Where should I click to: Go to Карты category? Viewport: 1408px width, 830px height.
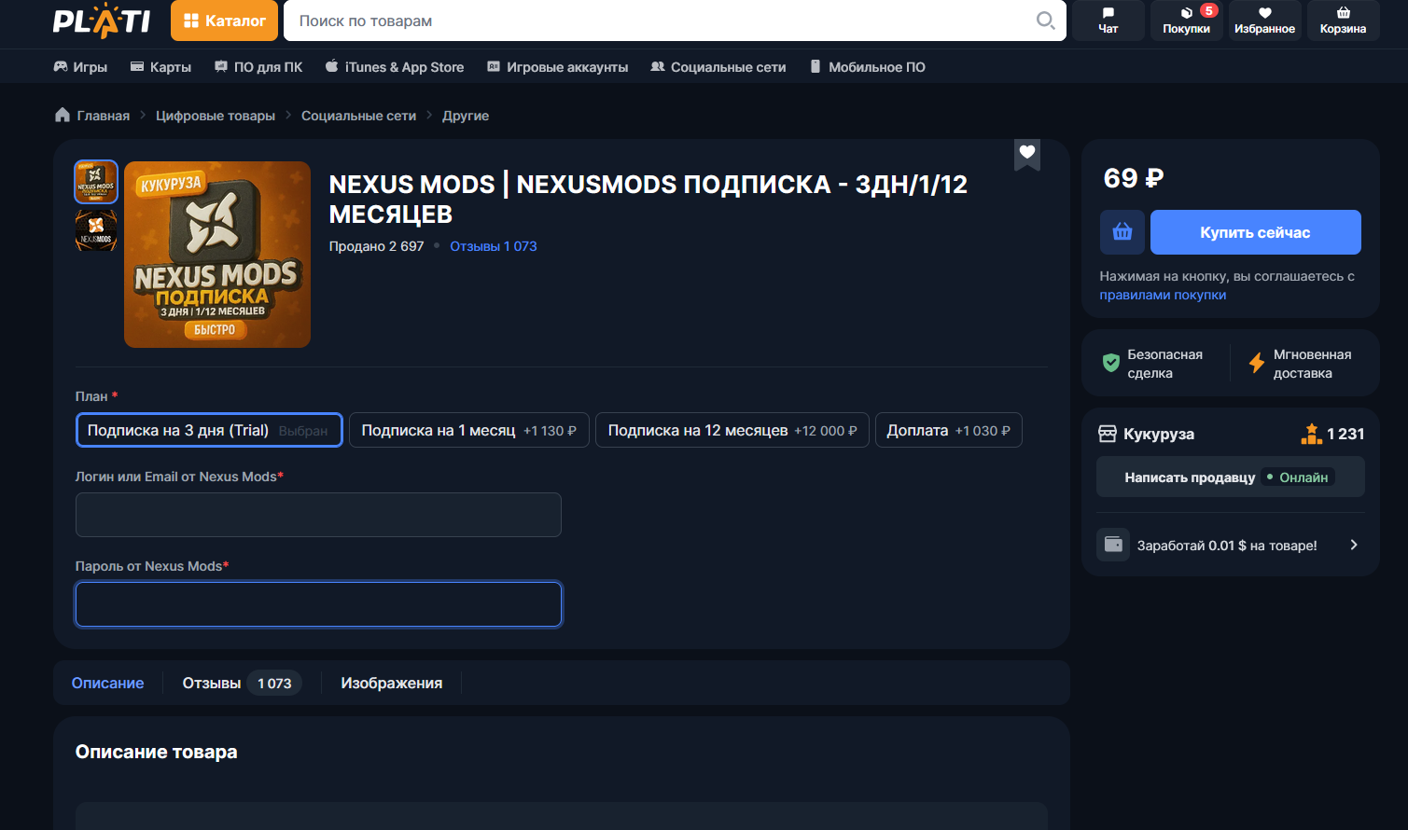click(160, 67)
